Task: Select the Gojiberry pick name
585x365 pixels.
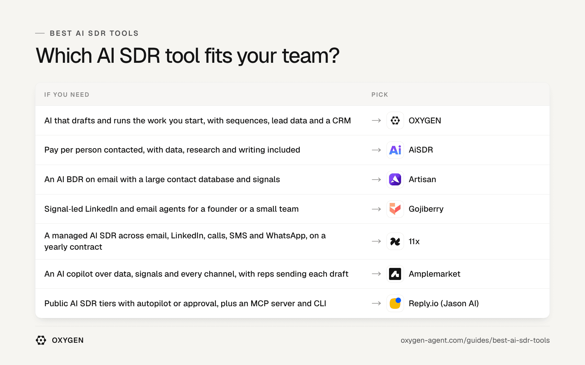Action: [426, 209]
